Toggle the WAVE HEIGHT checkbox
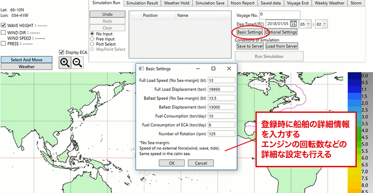Image resolution: width=373 pixels, height=193 pixels. (x=3, y=25)
